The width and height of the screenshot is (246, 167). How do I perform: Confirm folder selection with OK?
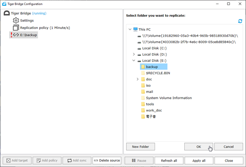pyautogui.click(x=198, y=147)
